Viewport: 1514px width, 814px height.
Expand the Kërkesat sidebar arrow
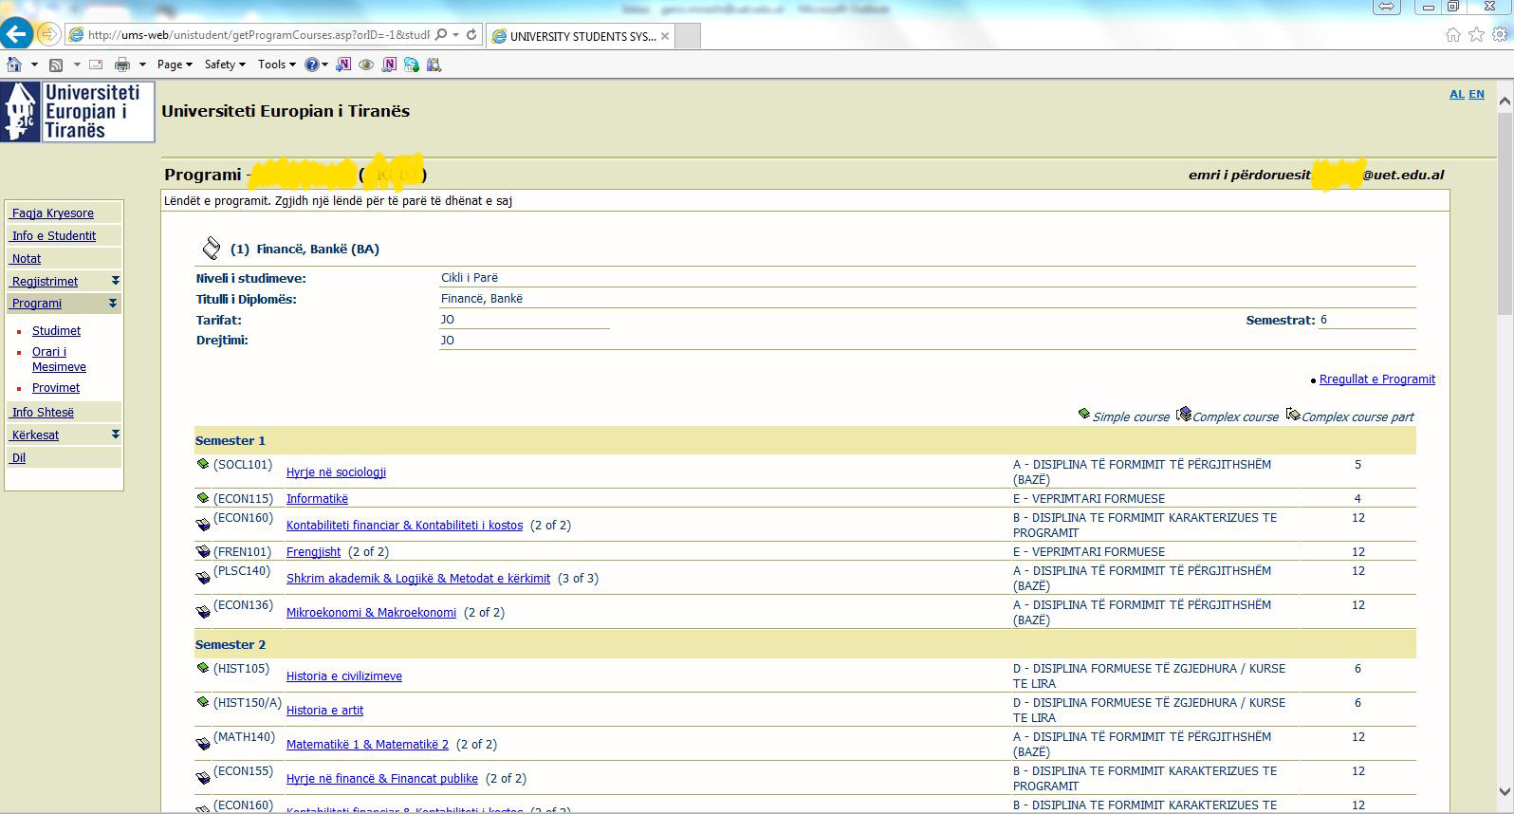(x=115, y=435)
